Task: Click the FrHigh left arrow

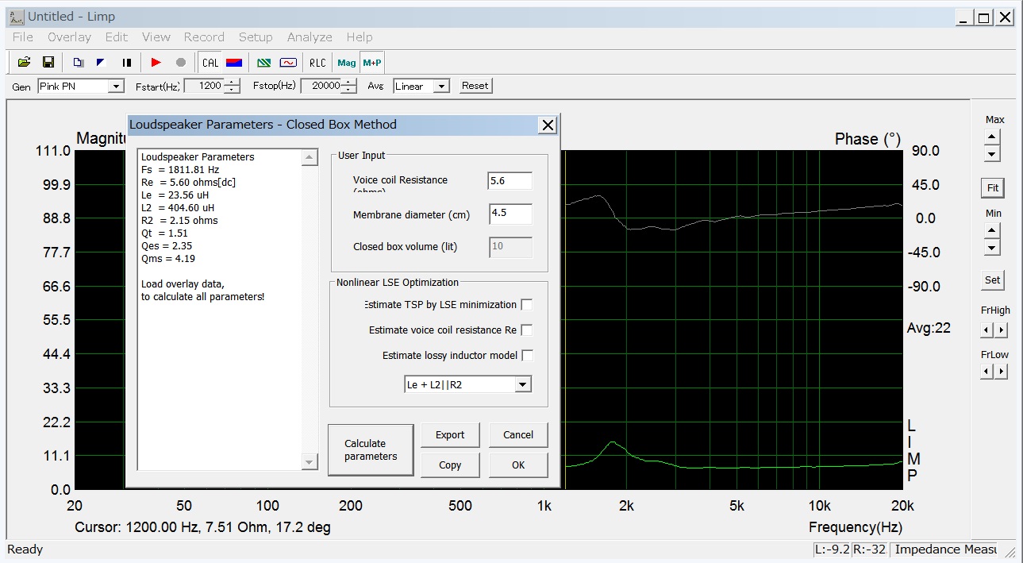Action: click(986, 330)
